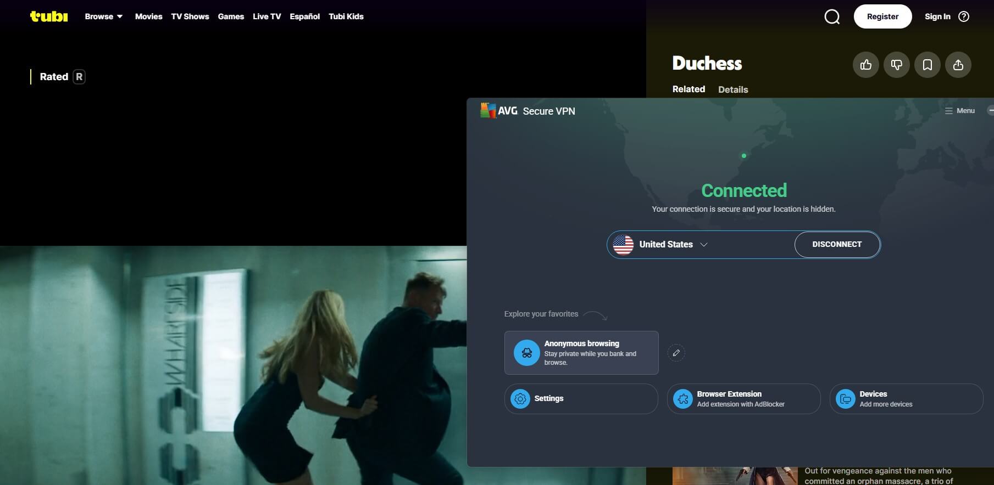994x485 pixels.
Task: Click the edit pencil icon beside Anonymous browsing
Action: 676,353
